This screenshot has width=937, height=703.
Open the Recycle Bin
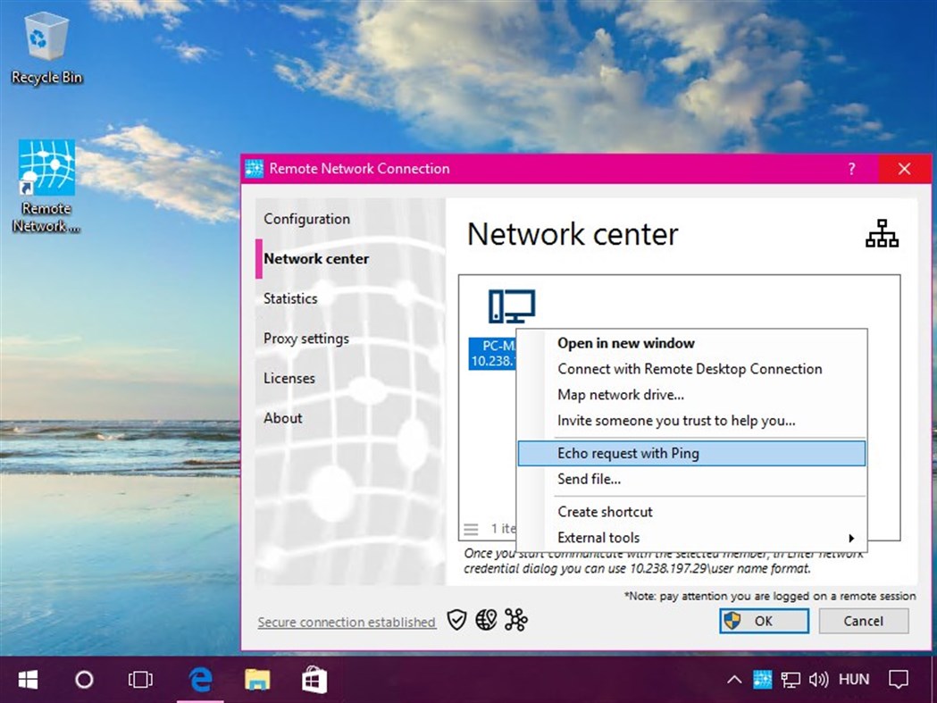[46, 40]
